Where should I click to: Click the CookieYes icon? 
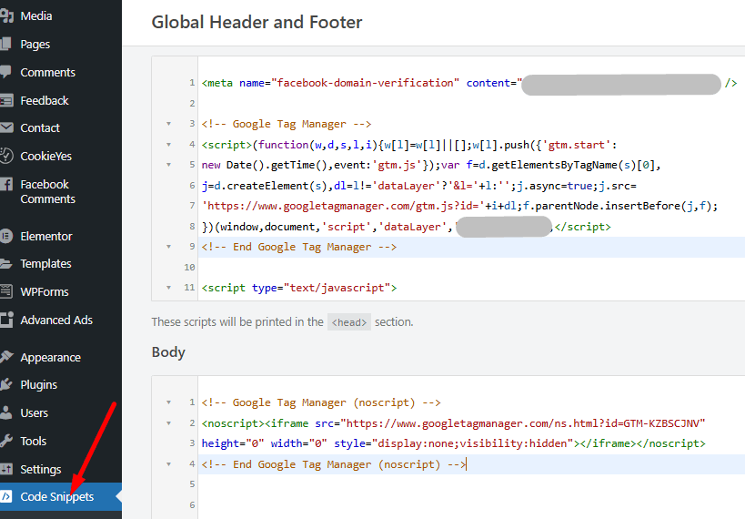tap(6, 156)
